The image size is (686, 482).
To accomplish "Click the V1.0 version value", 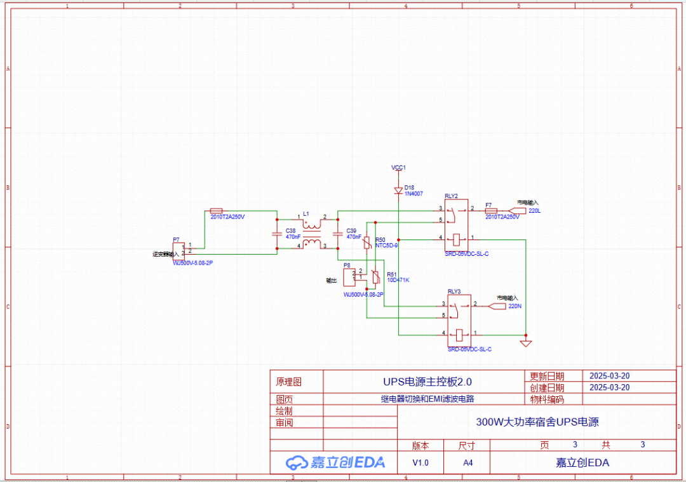I will 420,463.
